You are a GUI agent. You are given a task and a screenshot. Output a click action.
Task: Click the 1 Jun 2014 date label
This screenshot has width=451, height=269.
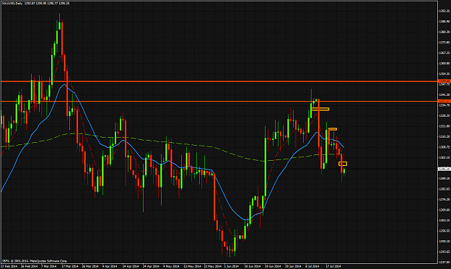click(x=232, y=266)
